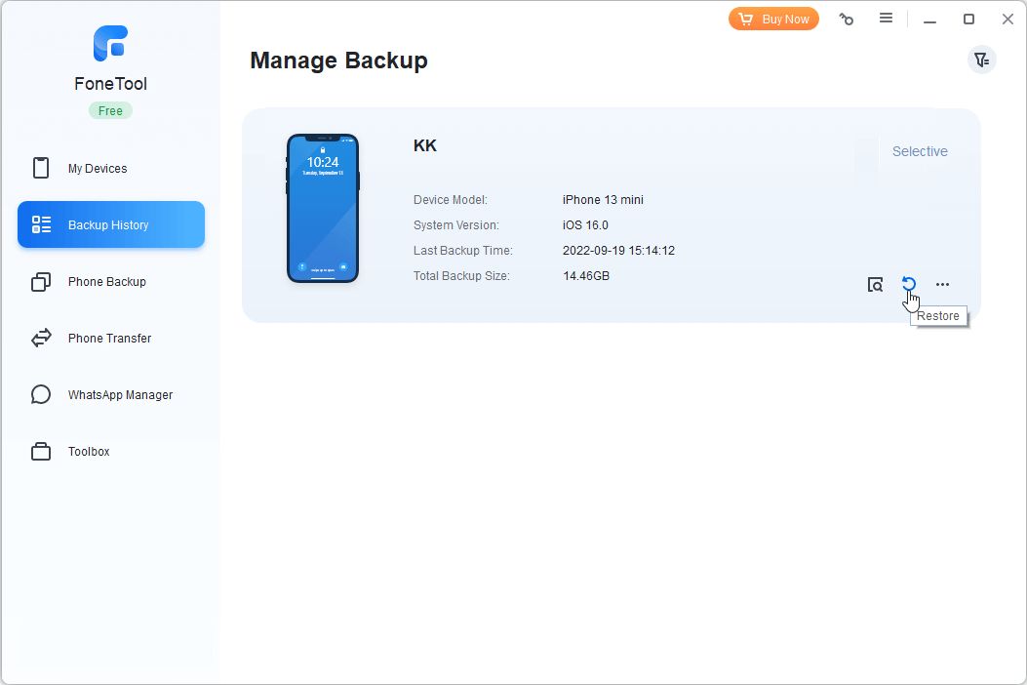The height and width of the screenshot is (685, 1027).
Task: Open the Phone Backup section
Action: tap(106, 282)
